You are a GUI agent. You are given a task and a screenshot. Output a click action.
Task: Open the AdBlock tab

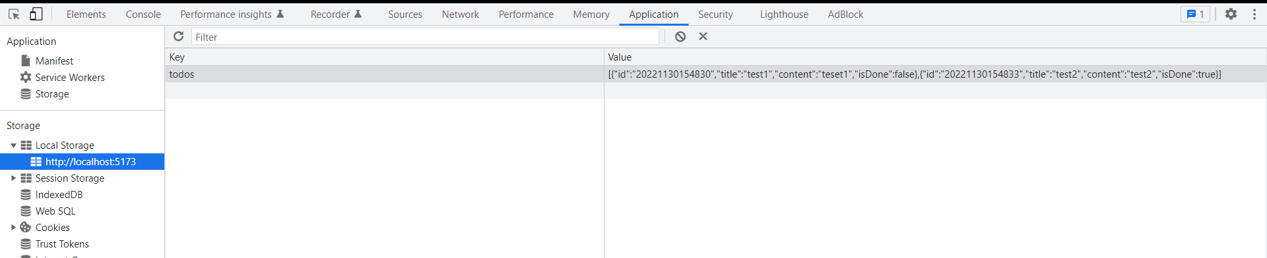tap(845, 14)
